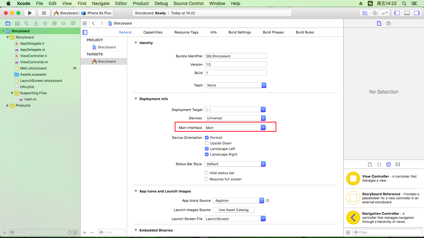Disable Landscape Left orientation
Screen dimensions: 424x238
(x=207, y=149)
